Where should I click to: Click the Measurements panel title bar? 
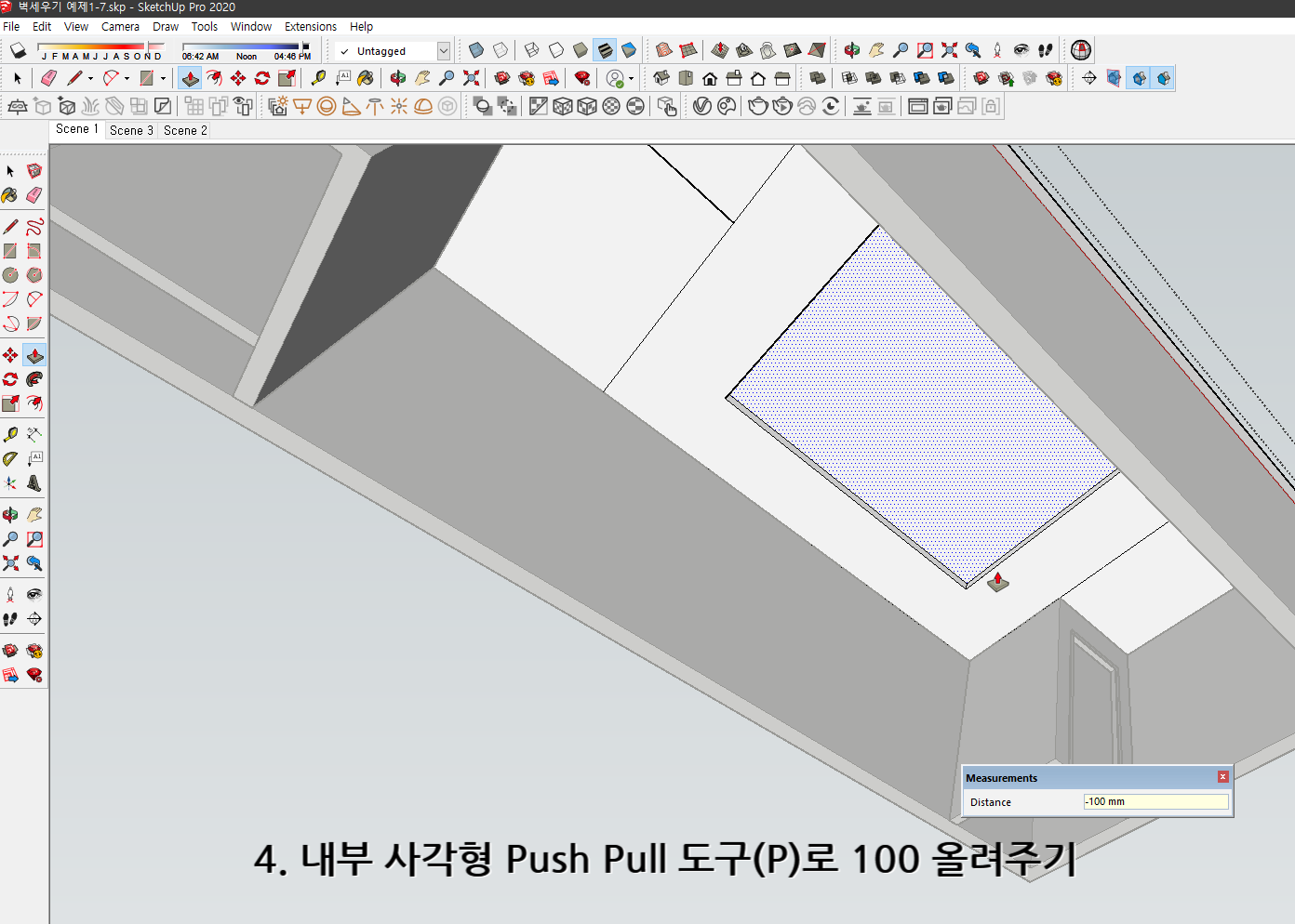[x=1098, y=778]
